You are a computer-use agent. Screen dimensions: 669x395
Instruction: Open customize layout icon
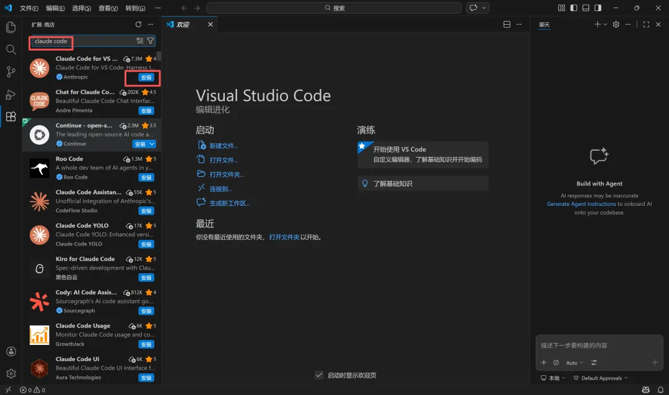click(561, 7)
